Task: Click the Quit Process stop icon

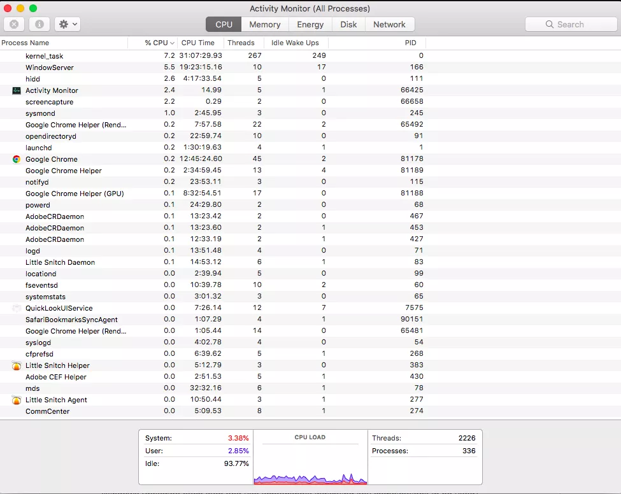Action: point(14,25)
